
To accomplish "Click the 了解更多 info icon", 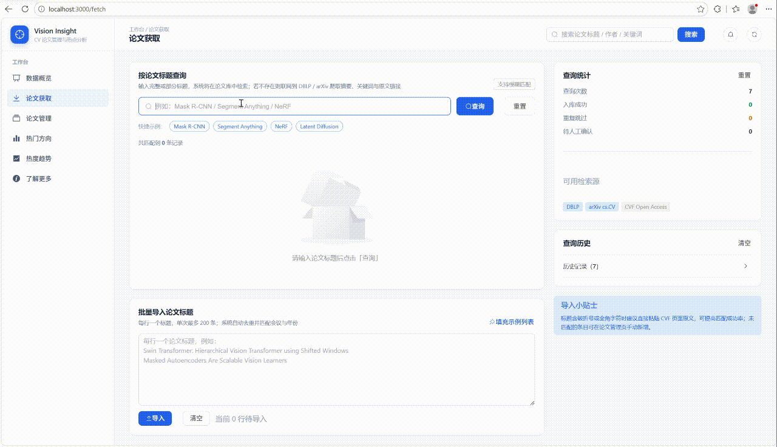I will click(16, 179).
